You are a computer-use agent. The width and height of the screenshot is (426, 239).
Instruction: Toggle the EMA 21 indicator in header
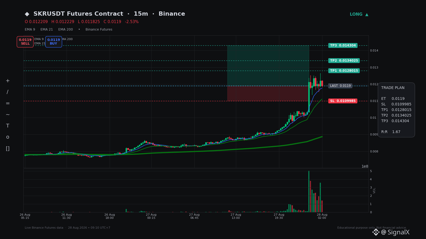click(47, 29)
